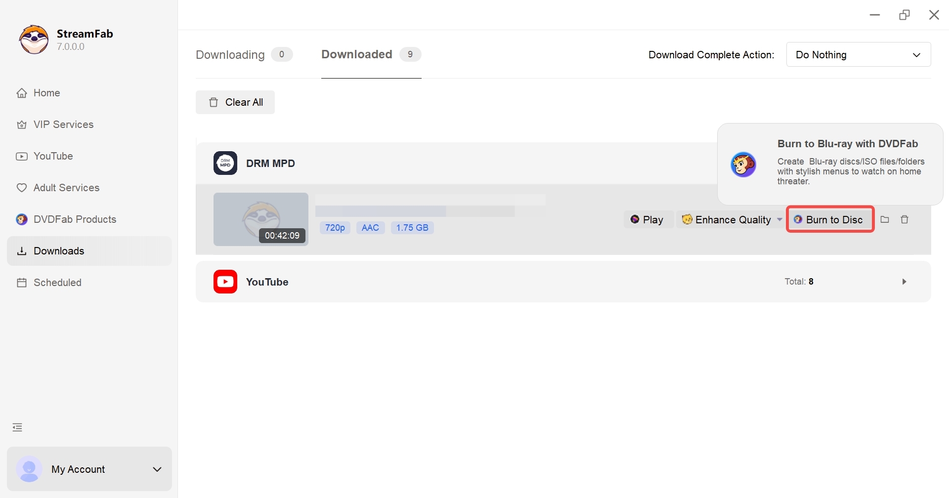
Task: Expand the YouTube downloads group
Action: coord(904,281)
